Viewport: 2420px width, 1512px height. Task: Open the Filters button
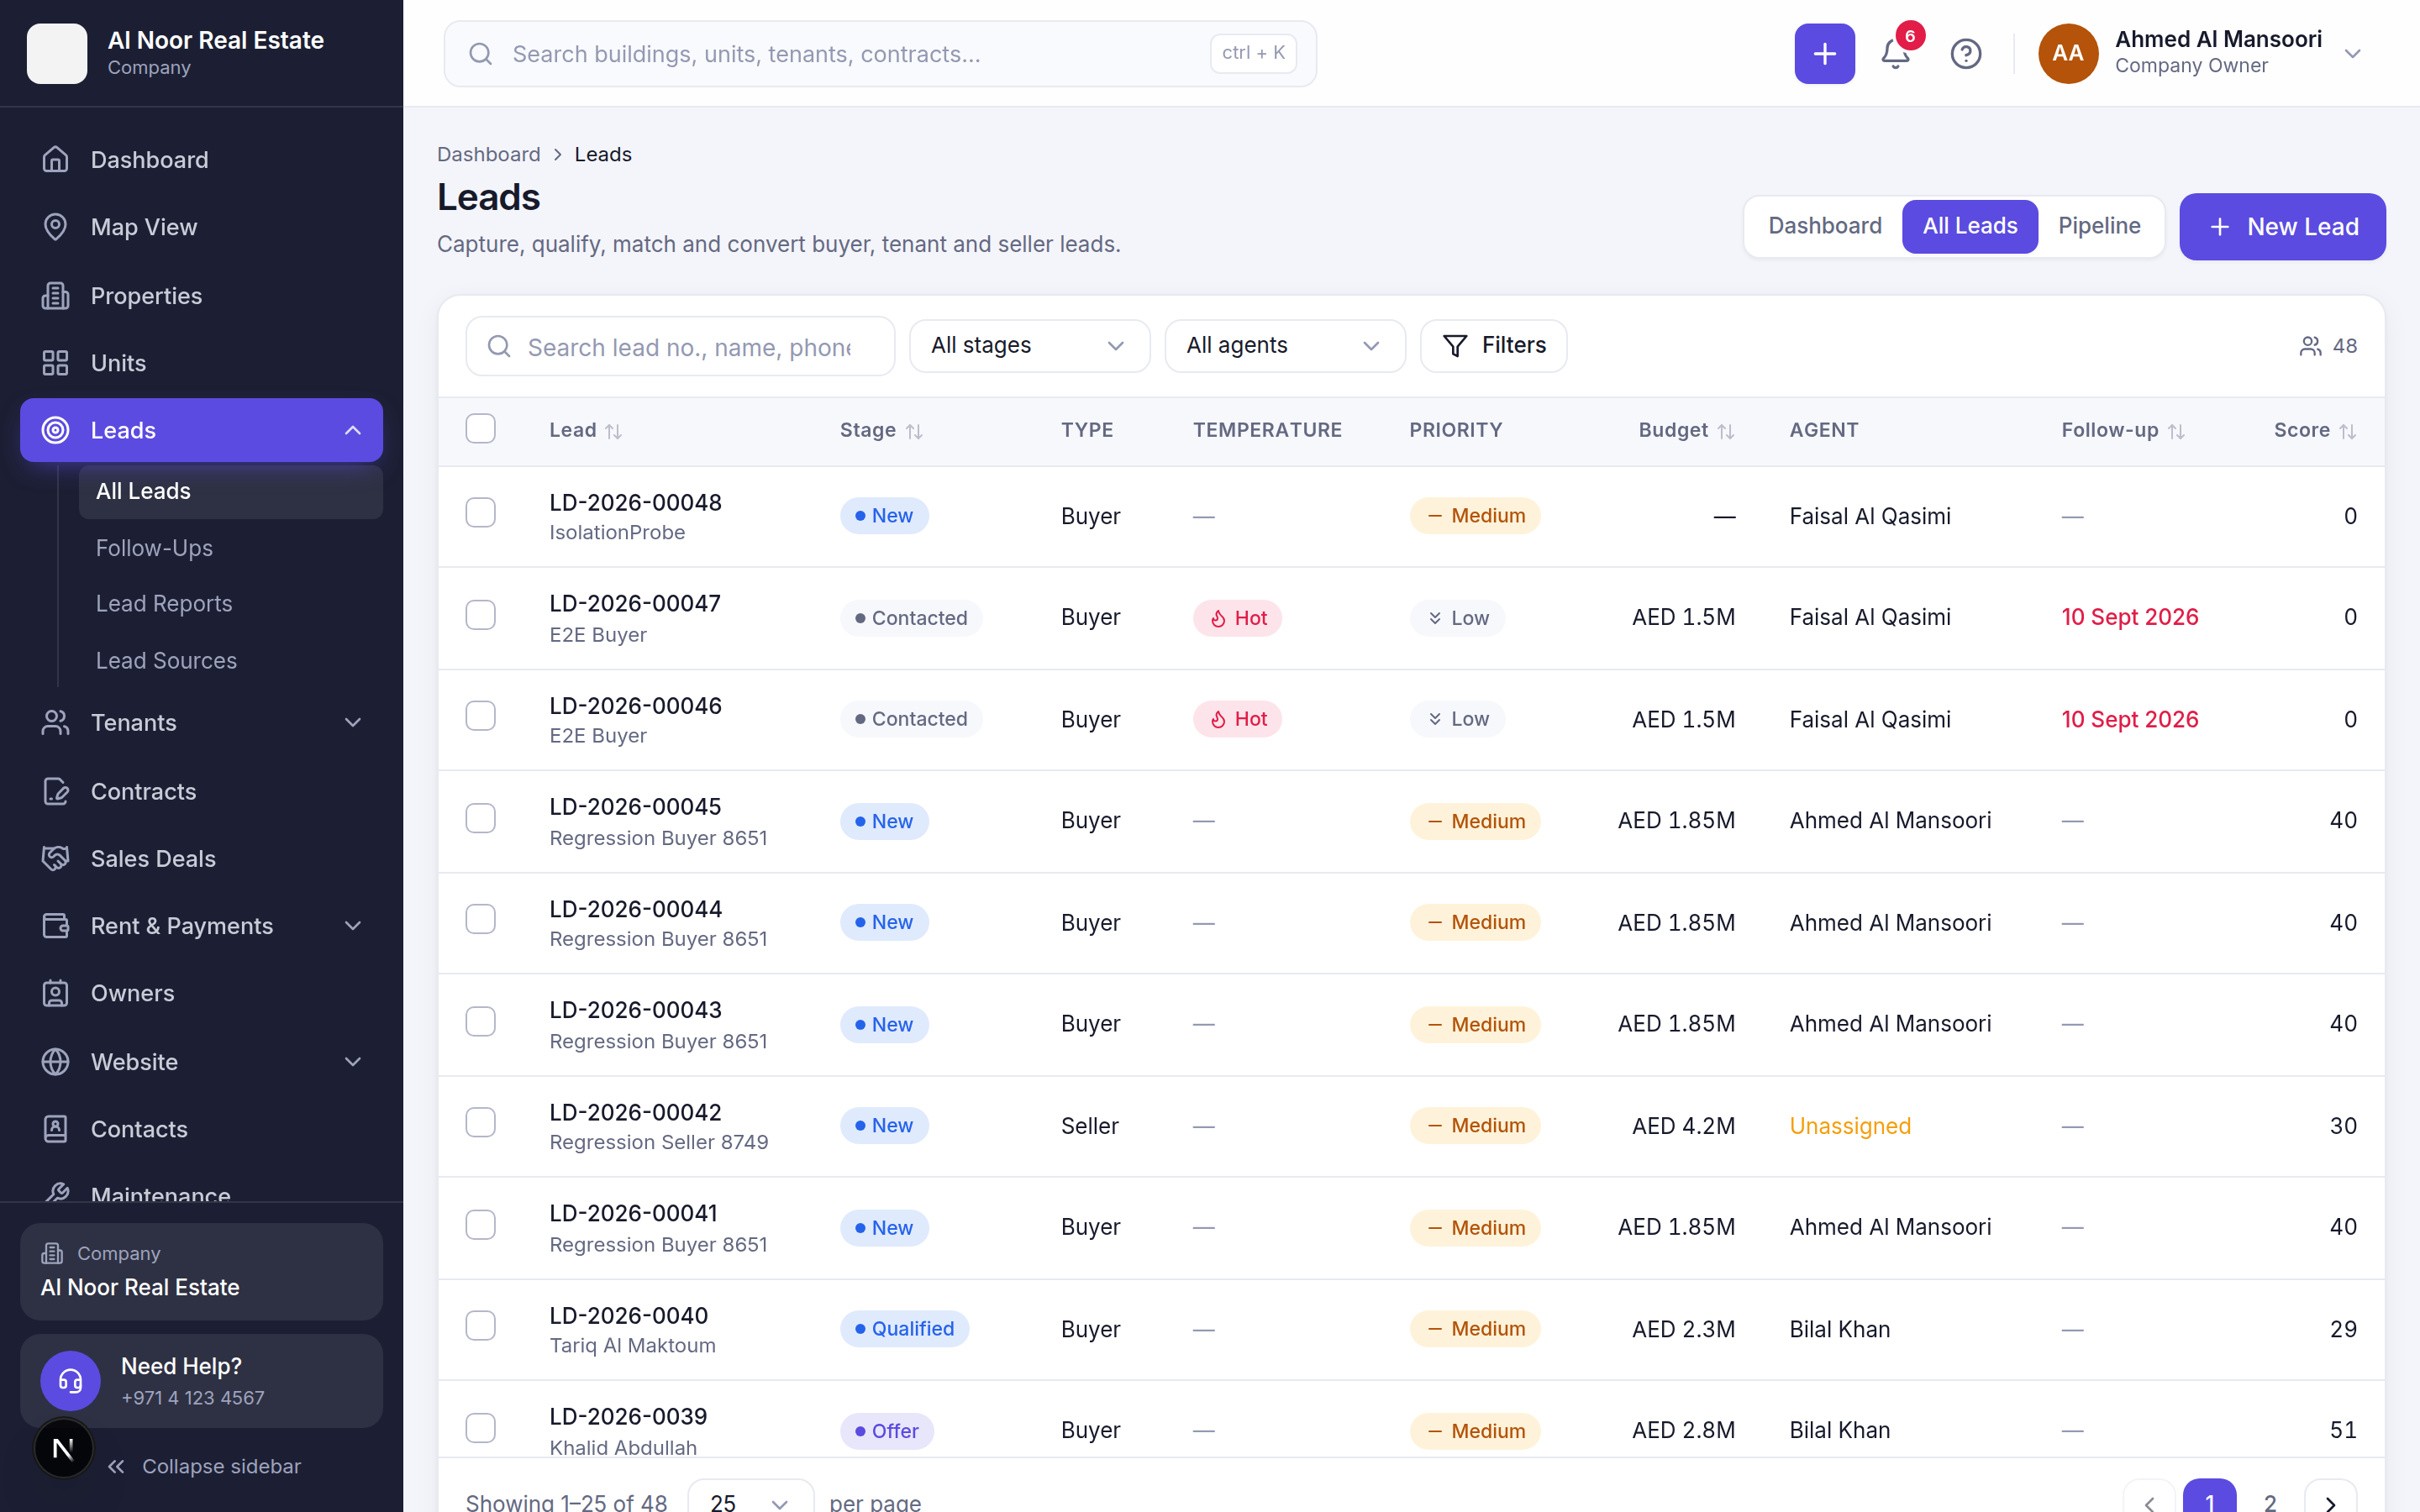pos(1493,346)
